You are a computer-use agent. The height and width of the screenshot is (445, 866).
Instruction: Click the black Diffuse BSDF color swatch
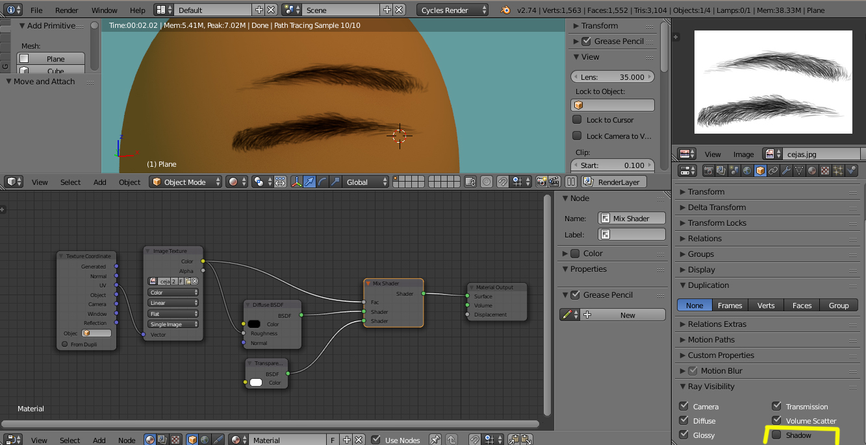(254, 324)
